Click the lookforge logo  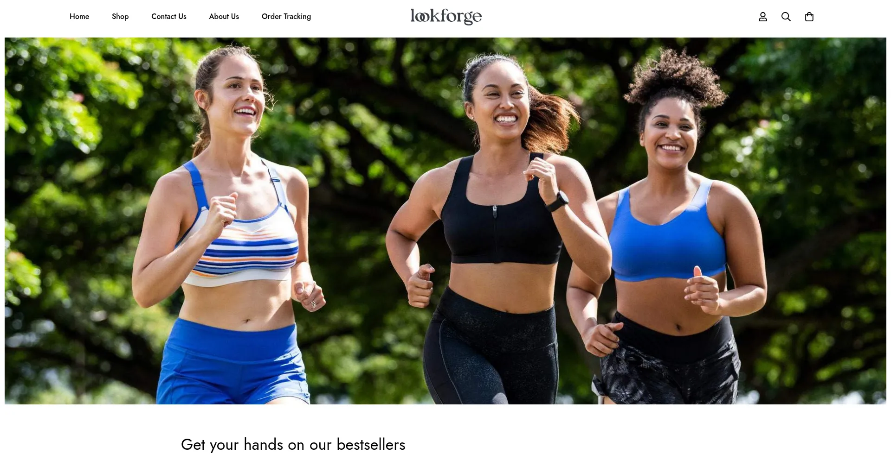(x=446, y=17)
